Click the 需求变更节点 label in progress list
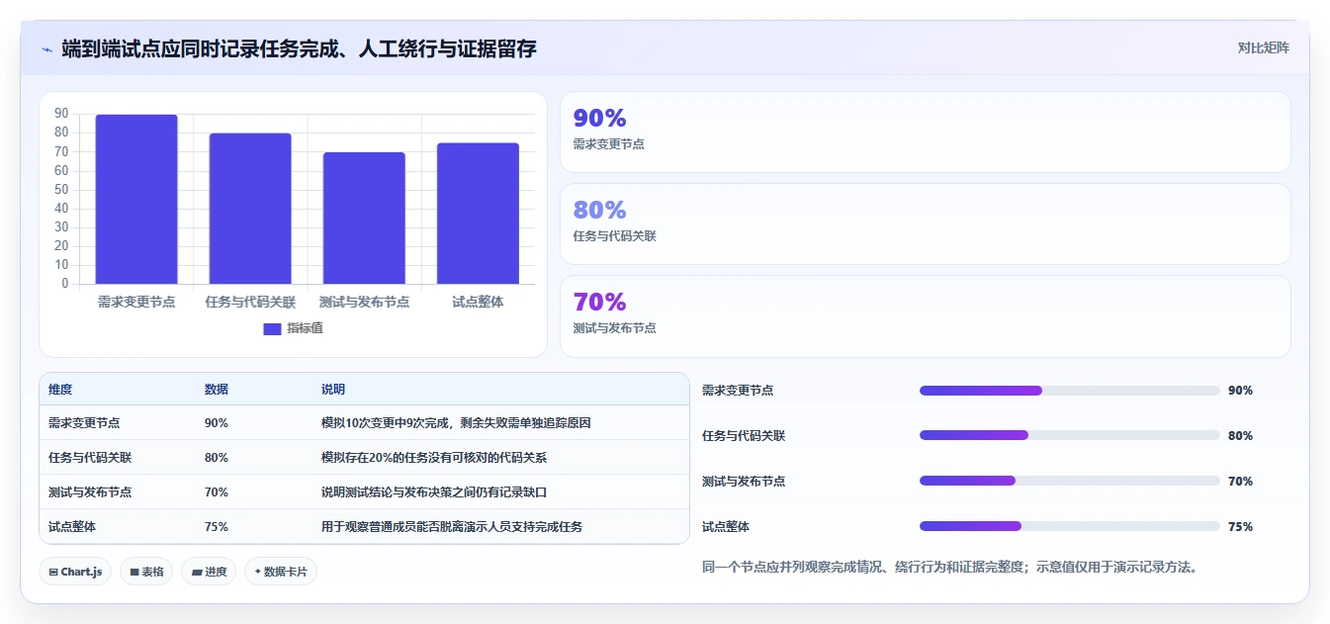 738,391
